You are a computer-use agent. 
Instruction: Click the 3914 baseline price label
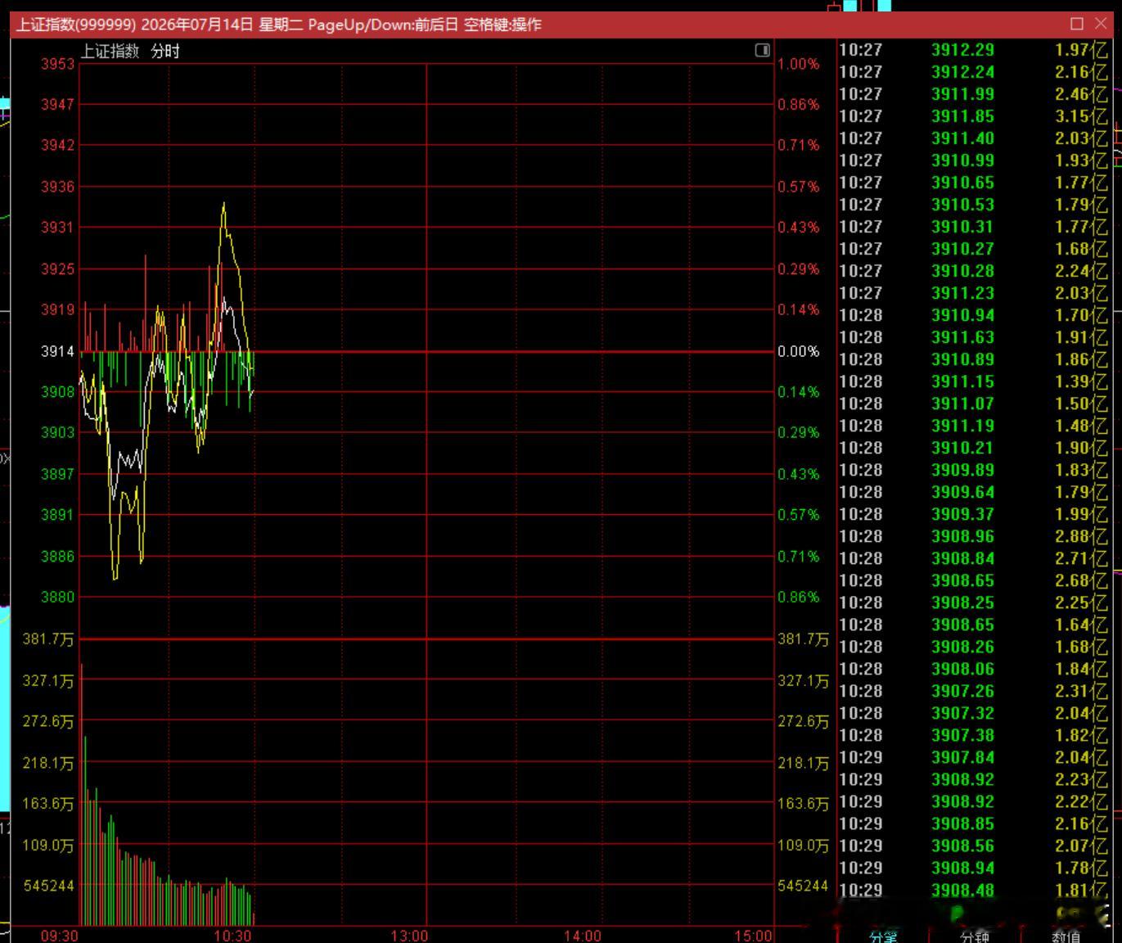pos(58,351)
